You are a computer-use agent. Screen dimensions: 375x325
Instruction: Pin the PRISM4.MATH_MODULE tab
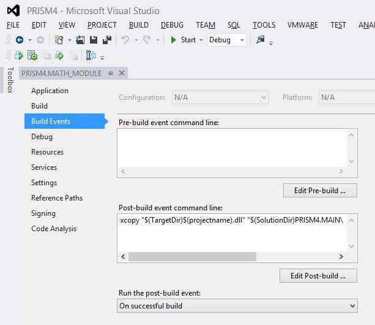point(110,74)
